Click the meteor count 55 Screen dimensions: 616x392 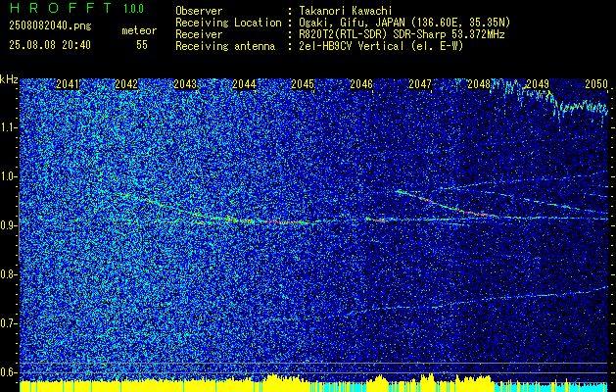pos(142,45)
